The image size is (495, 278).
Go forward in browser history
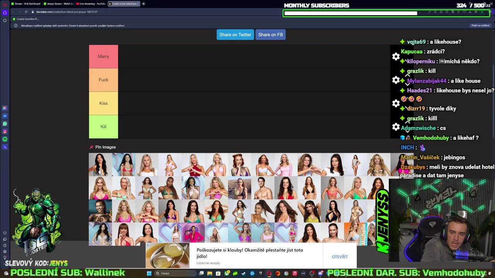click(20, 12)
